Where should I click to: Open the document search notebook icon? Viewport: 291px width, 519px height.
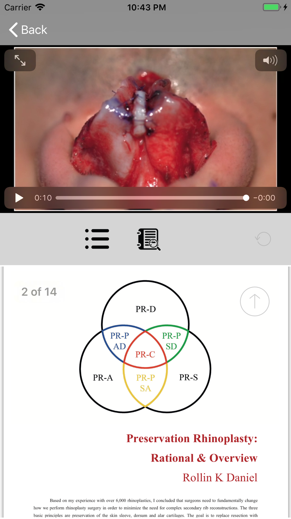tap(149, 239)
